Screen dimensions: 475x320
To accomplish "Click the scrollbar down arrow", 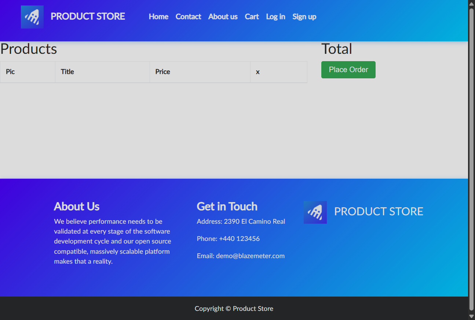I will (471, 316).
